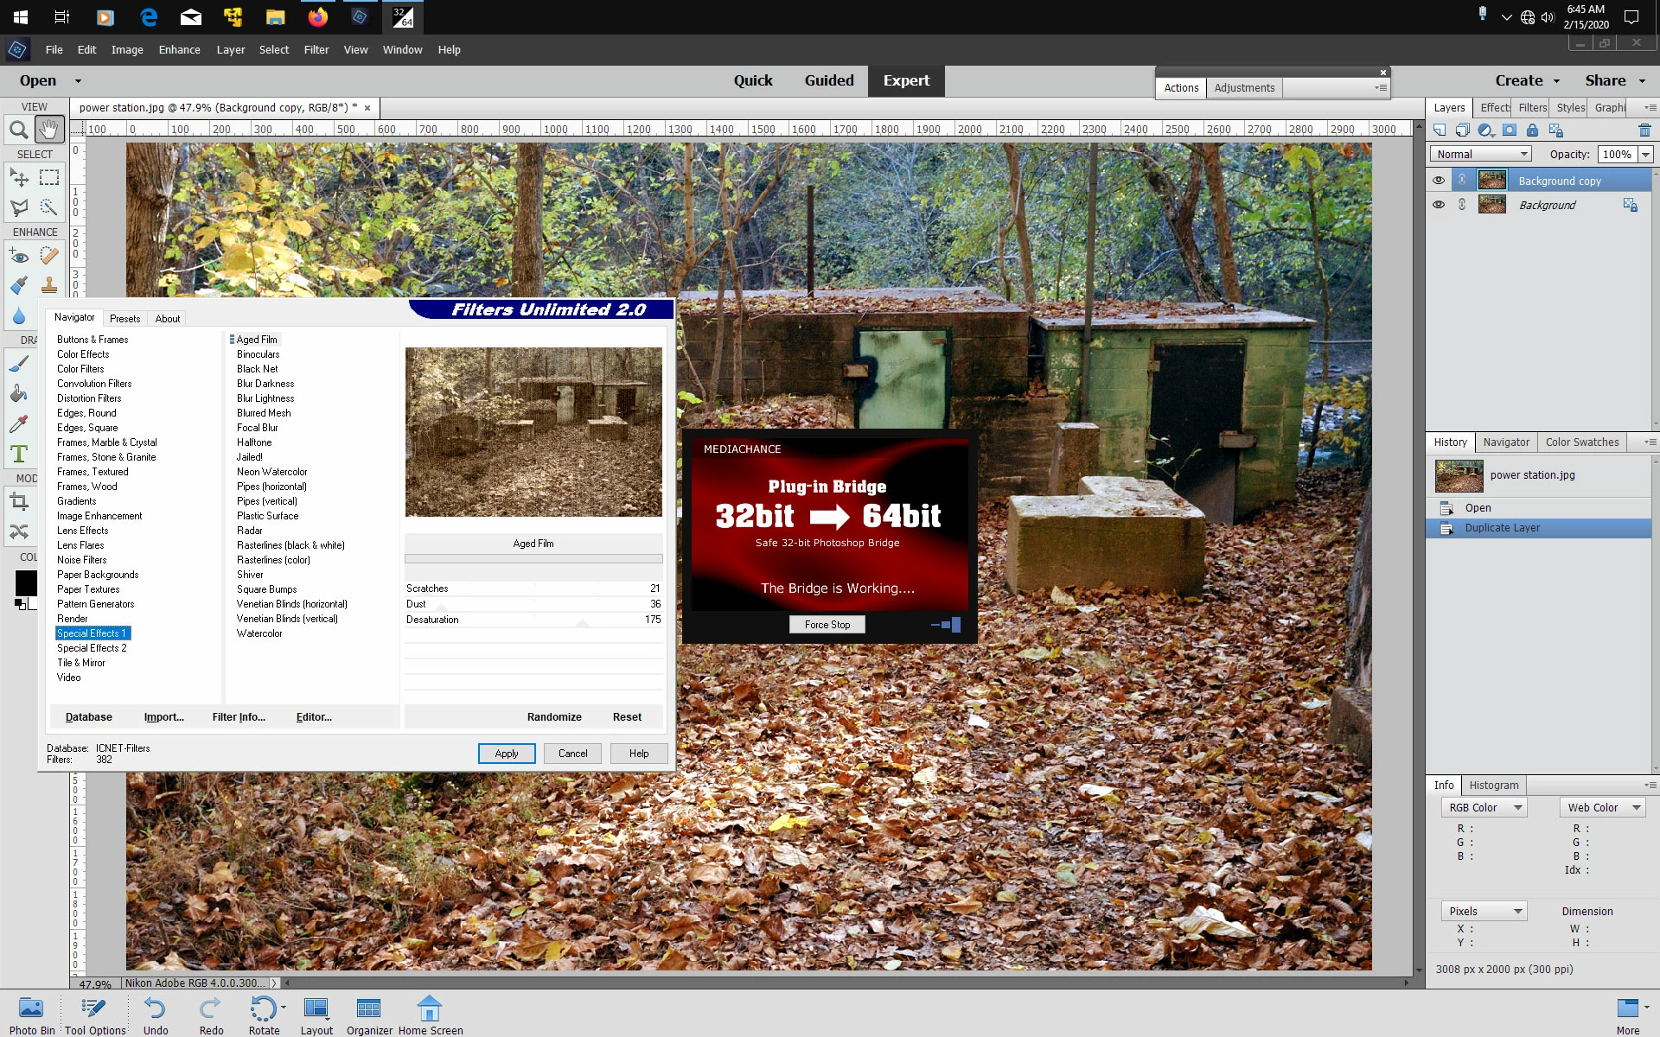The width and height of the screenshot is (1660, 1037).
Task: Open the Filter menu
Action: [x=316, y=49]
